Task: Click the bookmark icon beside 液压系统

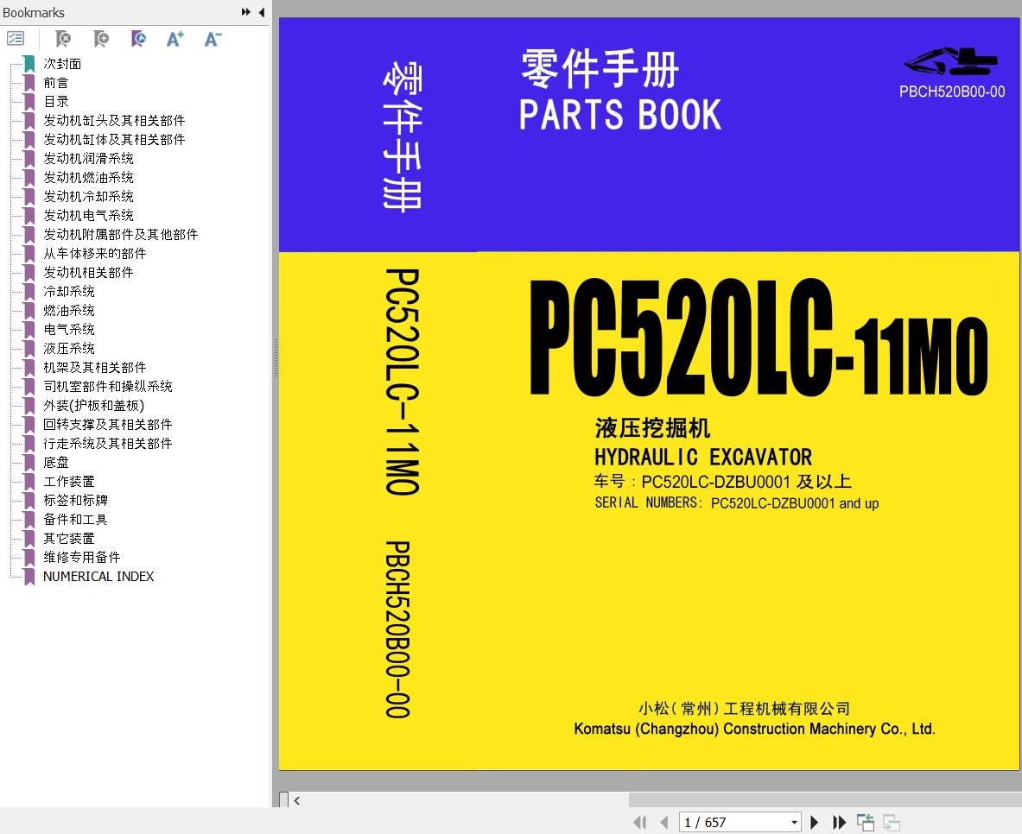Action: 29,349
